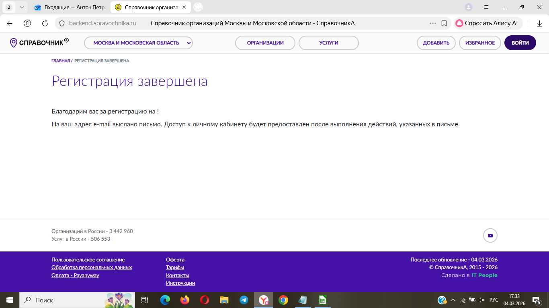Expand the tab list chevron in tab bar

click(x=22, y=7)
